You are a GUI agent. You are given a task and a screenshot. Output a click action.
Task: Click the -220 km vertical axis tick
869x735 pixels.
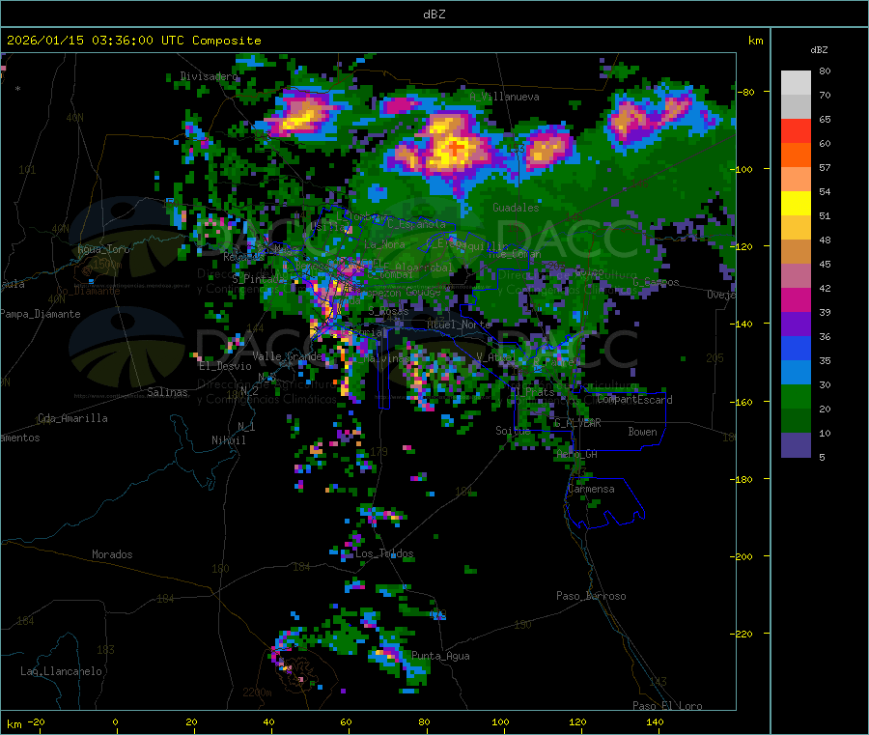[x=743, y=634]
